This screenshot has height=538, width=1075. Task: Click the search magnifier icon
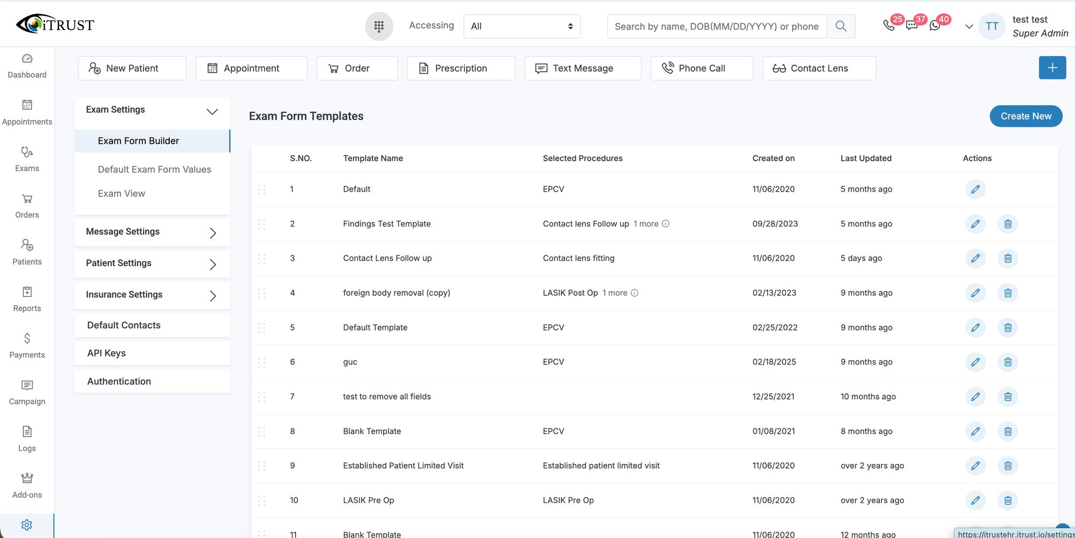pyautogui.click(x=841, y=26)
